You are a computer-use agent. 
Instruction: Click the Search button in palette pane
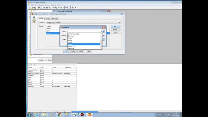(x=41, y=60)
